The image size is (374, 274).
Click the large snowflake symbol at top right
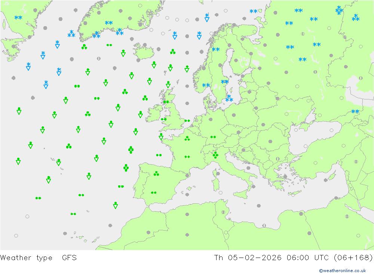[339, 10]
